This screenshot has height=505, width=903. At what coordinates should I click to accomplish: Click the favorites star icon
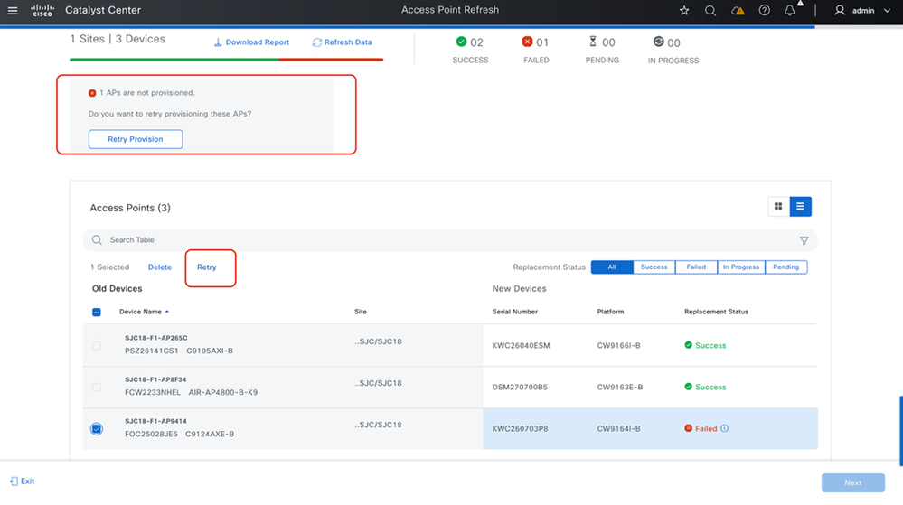pyautogui.click(x=684, y=11)
